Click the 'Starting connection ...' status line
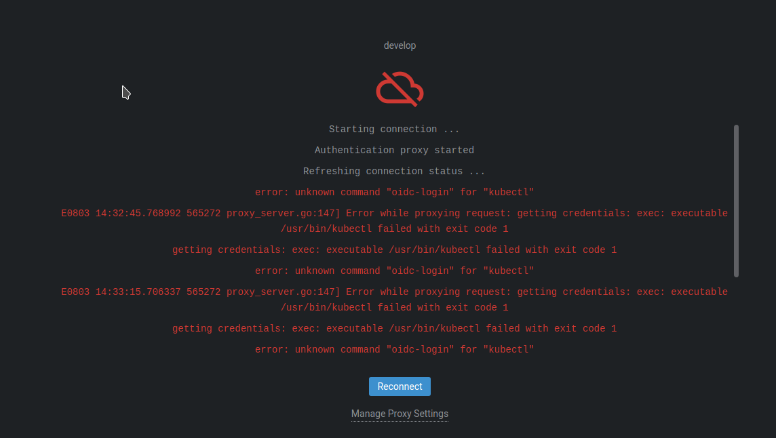This screenshot has height=438, width=776. pos(394,129)
